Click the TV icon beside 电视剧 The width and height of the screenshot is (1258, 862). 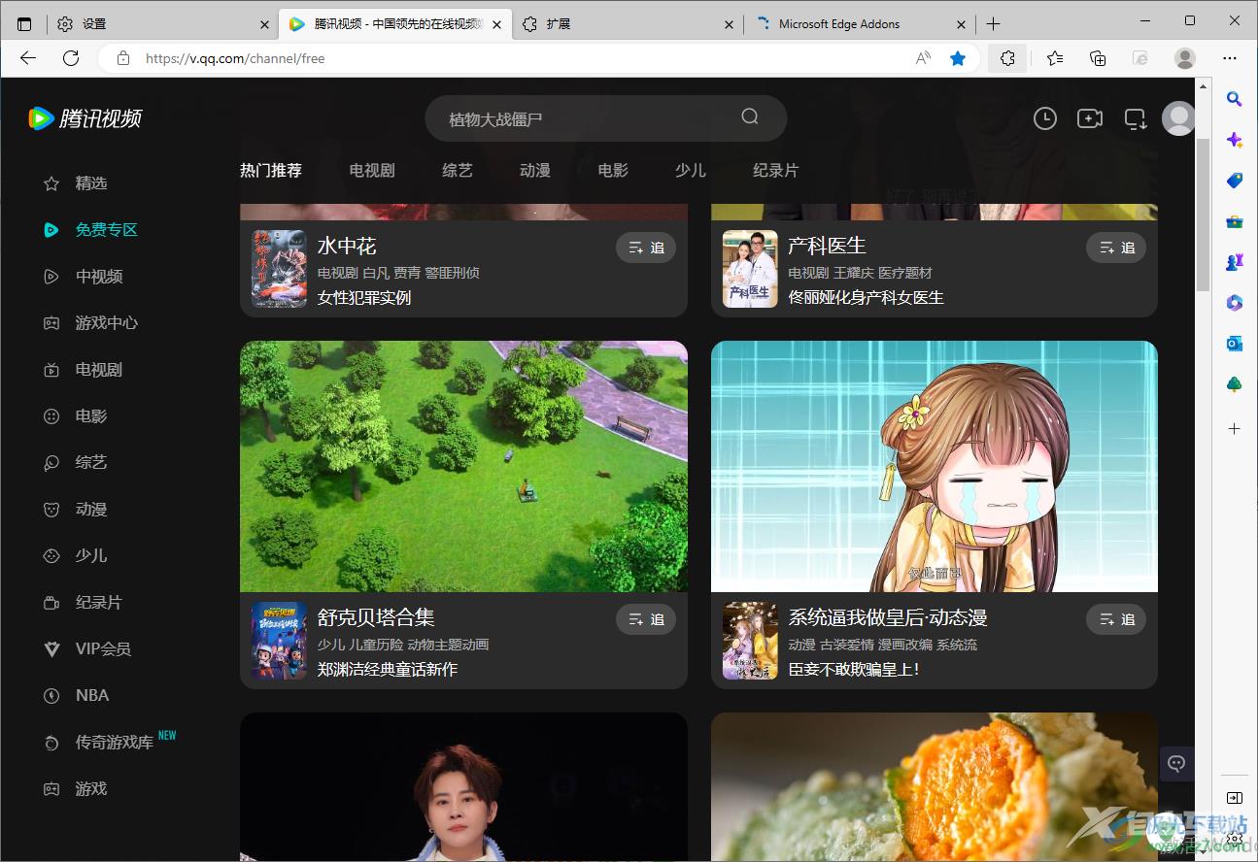tap(51, 370)
